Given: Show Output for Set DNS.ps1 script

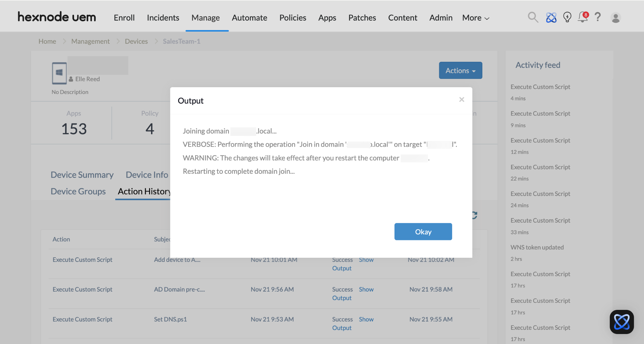Looking at the screenshot, I should click(353, 323).
